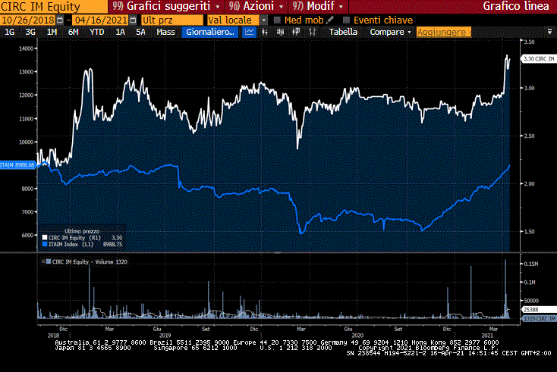Click the 2020 year label on time axis
557x372 pixels.
point(357,335)
